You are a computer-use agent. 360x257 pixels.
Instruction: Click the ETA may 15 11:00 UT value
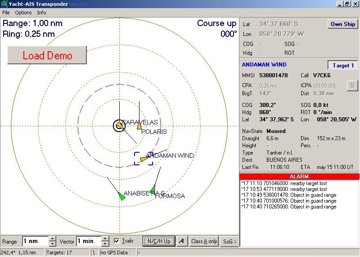pos(335,167)
